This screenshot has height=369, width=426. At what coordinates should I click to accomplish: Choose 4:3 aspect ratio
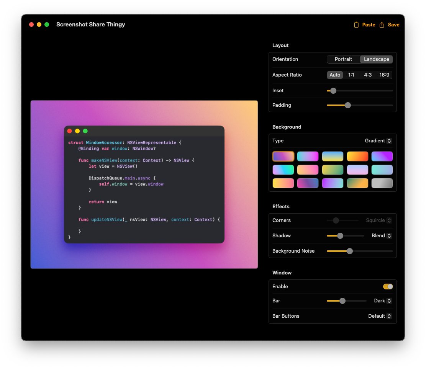pyautogui.click(x=368, y=75)
